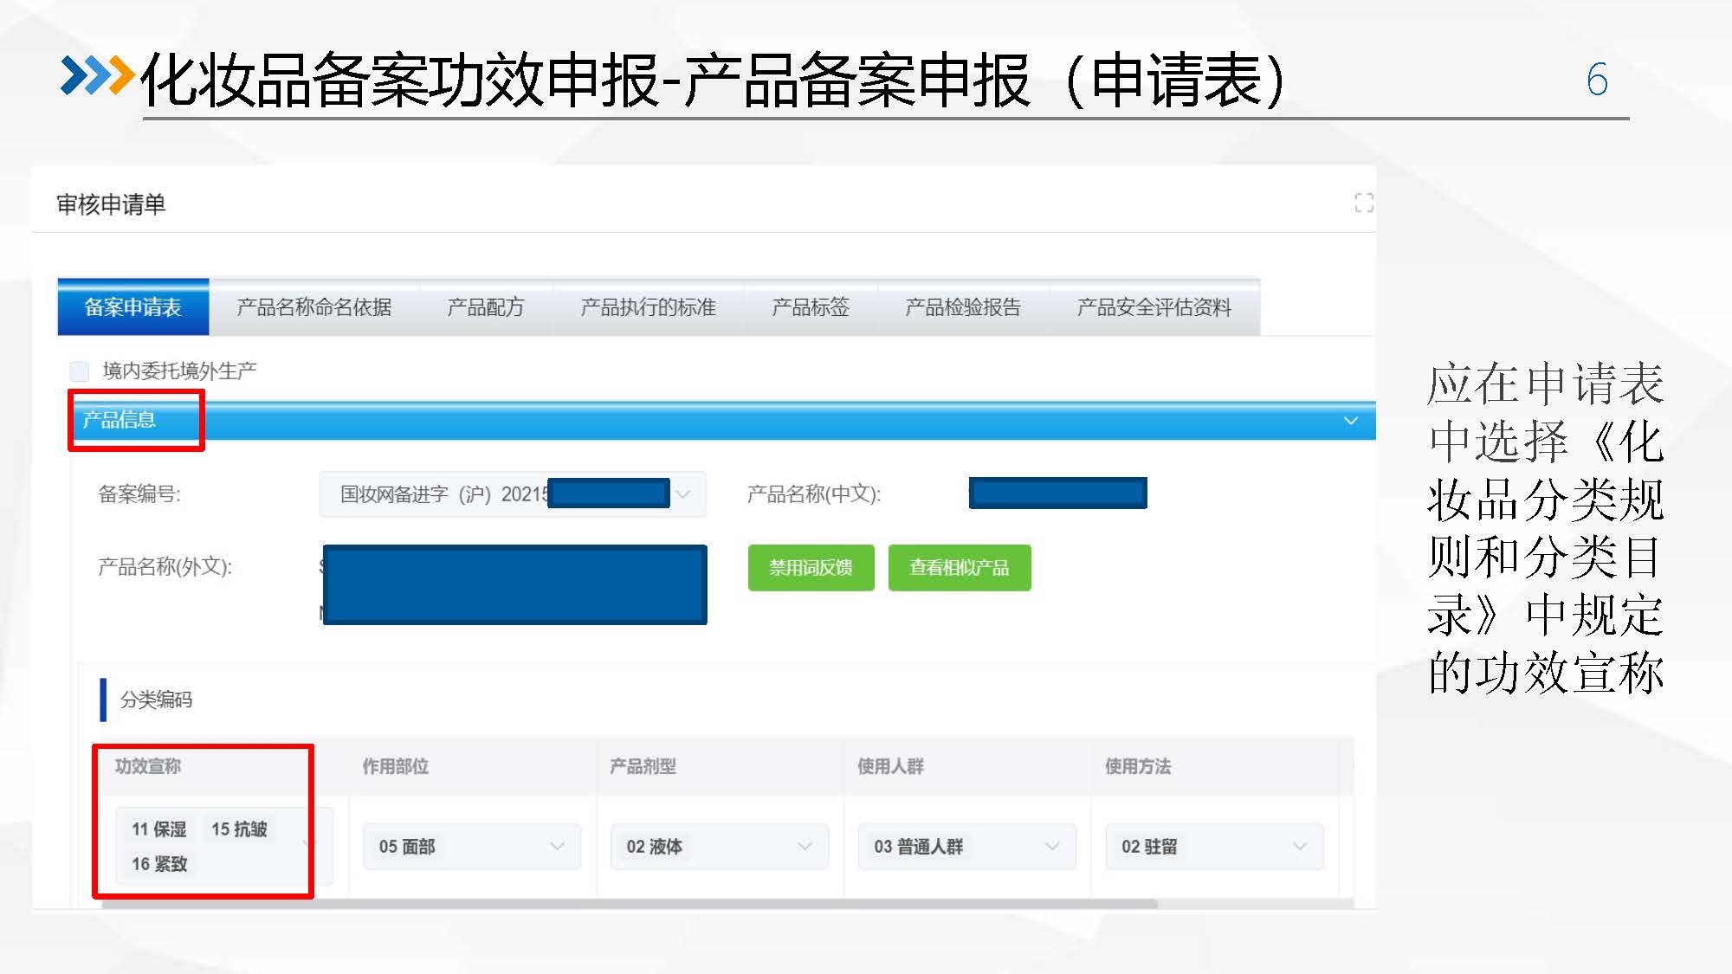Click the 禁用词反馈 button
The width and height of the screenshot is (1732, 974).
(811, 568)
